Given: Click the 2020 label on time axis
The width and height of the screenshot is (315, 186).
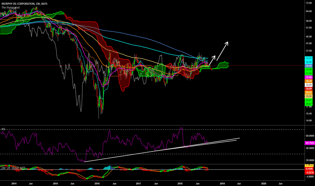Looking at the screenshot, I should [x=264, y=184].
